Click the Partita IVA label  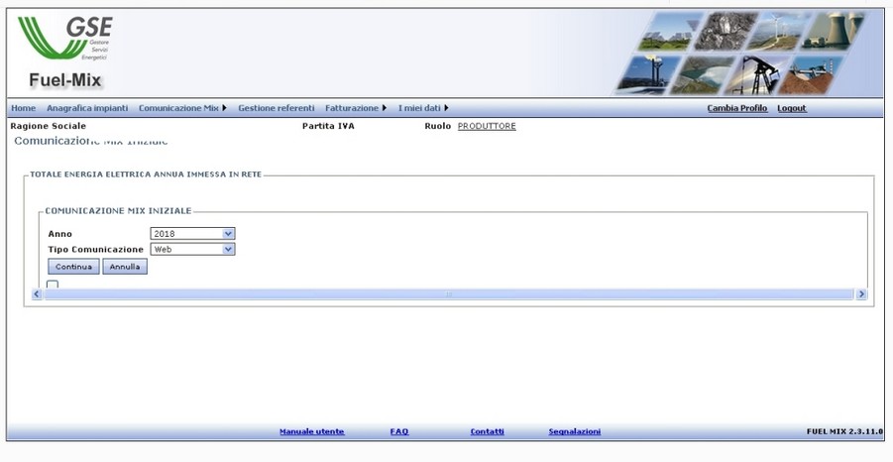point(328,126)
